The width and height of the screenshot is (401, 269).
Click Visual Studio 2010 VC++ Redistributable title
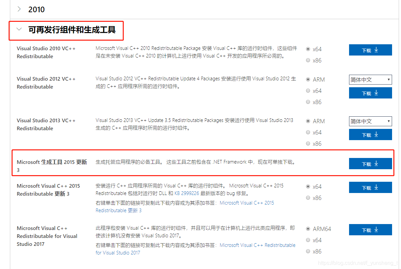tap(46, 52)
